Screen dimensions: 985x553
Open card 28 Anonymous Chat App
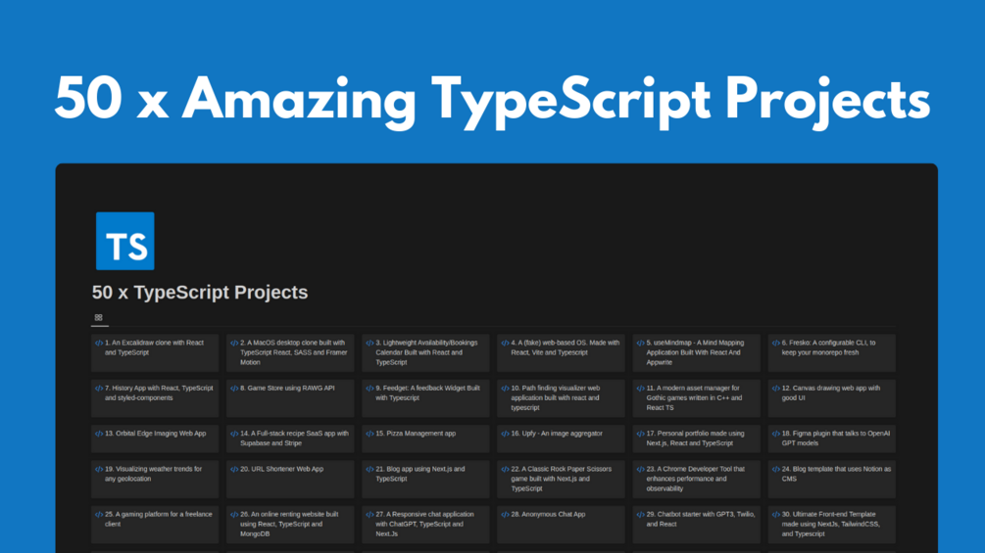tap(561, 525)
